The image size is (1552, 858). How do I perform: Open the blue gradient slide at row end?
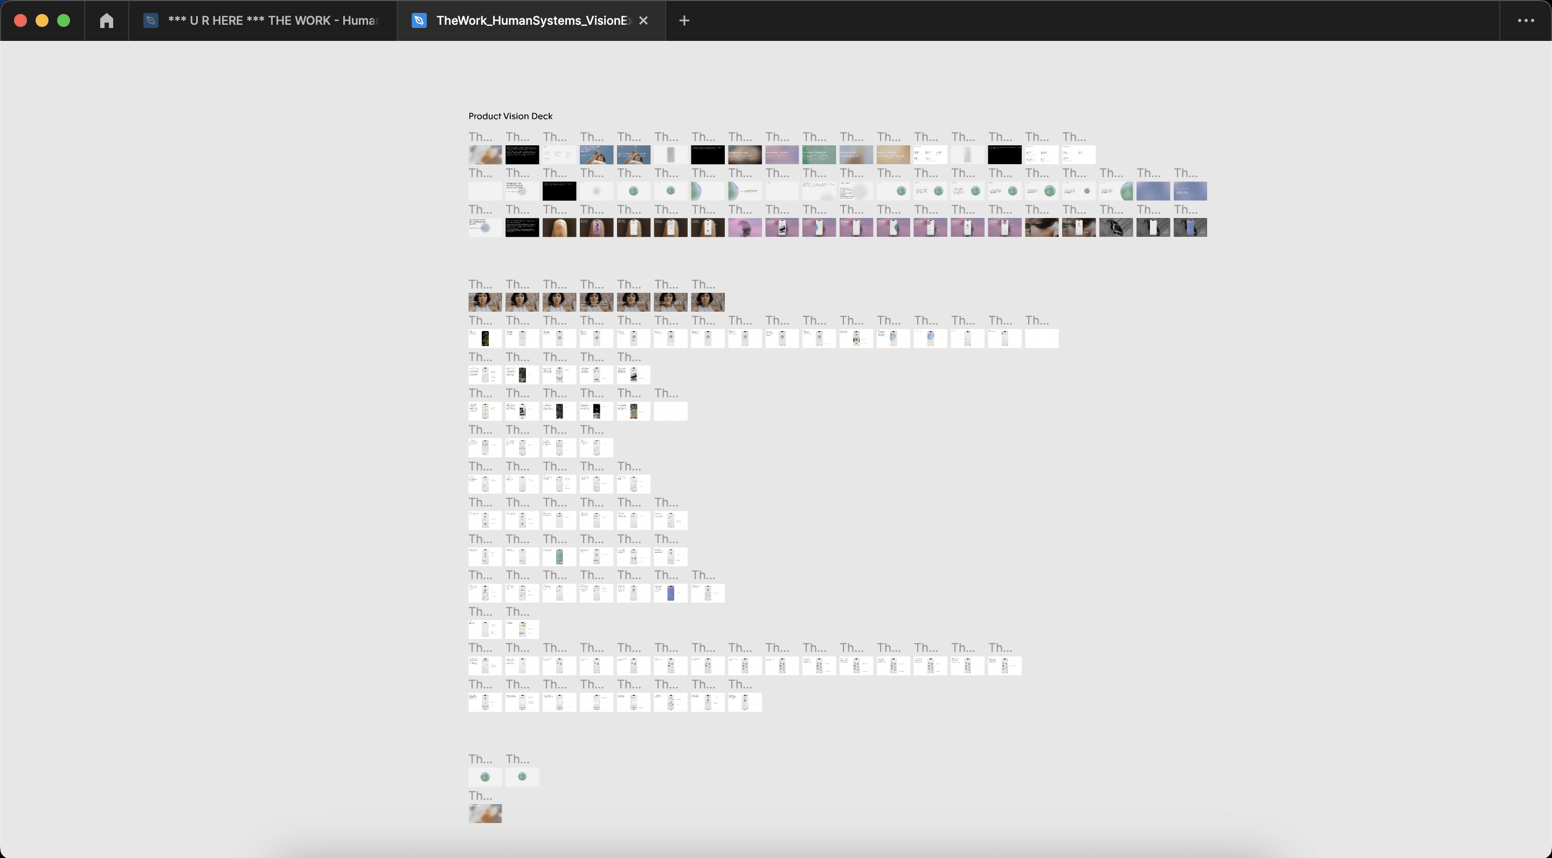pyautogui.click(x=1190, y=191)
